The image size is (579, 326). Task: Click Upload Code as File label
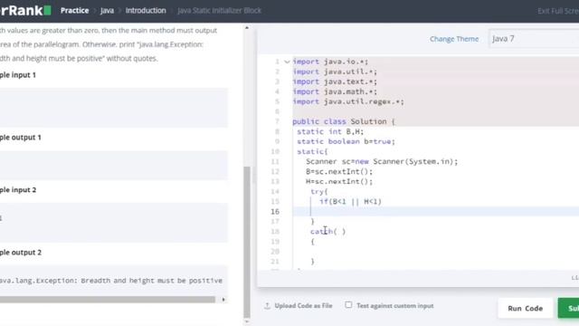click(x=303, y=306)
